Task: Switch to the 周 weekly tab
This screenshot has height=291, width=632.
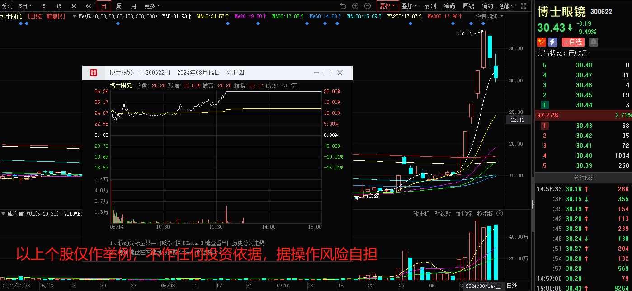Action: (118, 6)
